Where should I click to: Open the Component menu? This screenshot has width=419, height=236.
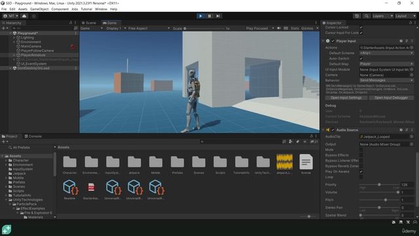(60, 9)
